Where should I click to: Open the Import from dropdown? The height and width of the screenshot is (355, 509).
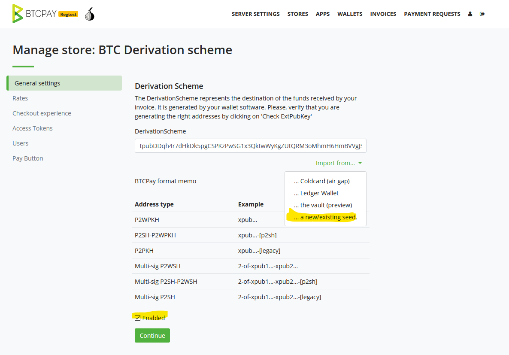coord(339,163)
